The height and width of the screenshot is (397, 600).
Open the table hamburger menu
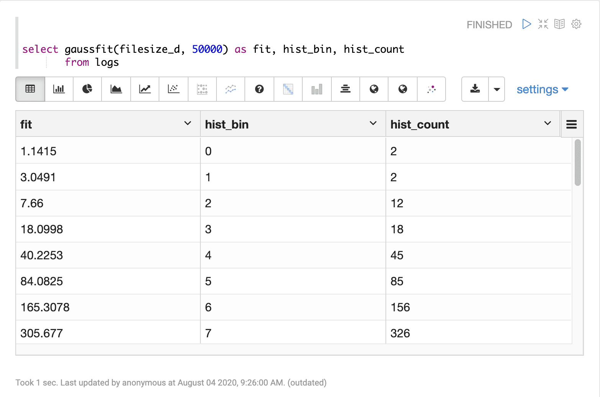click(x=571, y=124)
